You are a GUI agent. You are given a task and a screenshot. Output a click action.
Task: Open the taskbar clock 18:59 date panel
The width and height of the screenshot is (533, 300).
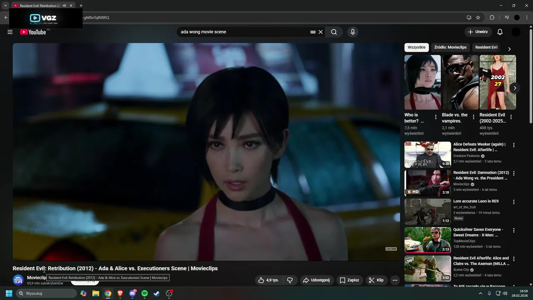click(x=520, y=293)
